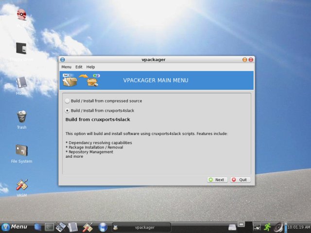Click the bz2 package icon in banner
The width and height of the screenshot is (311, 233).
(x=93, y=80)
